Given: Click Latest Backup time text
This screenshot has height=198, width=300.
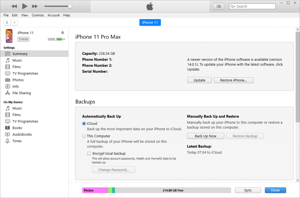Looking at the screenshot, I should point(204,153).
